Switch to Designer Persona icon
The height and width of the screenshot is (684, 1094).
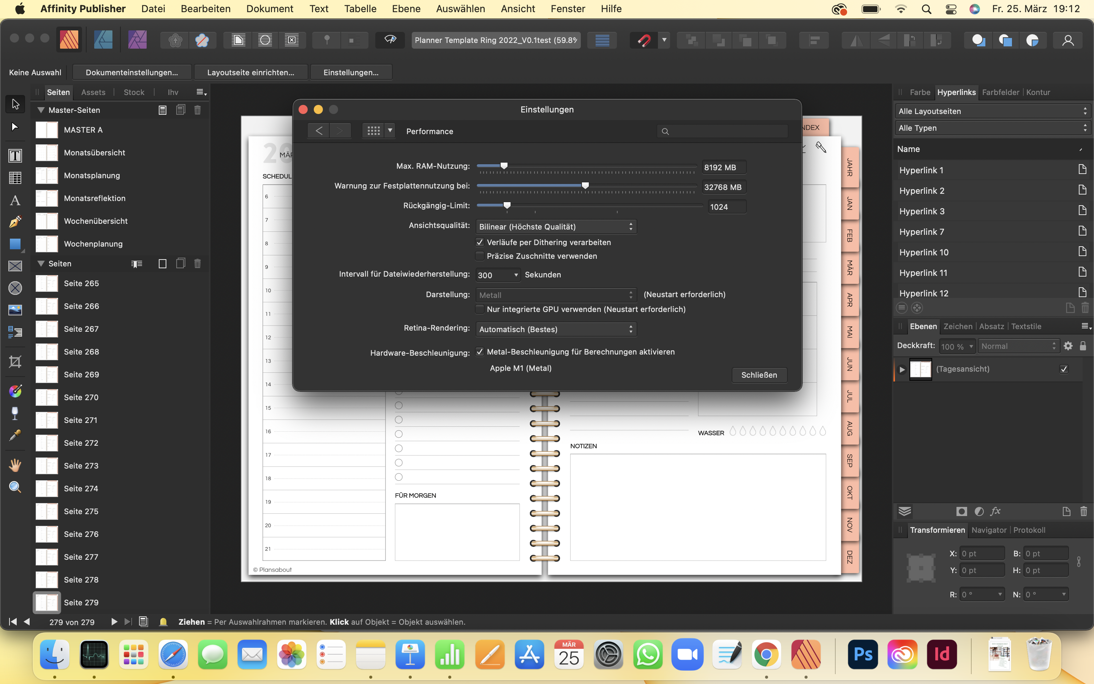(x=103, y=40)
